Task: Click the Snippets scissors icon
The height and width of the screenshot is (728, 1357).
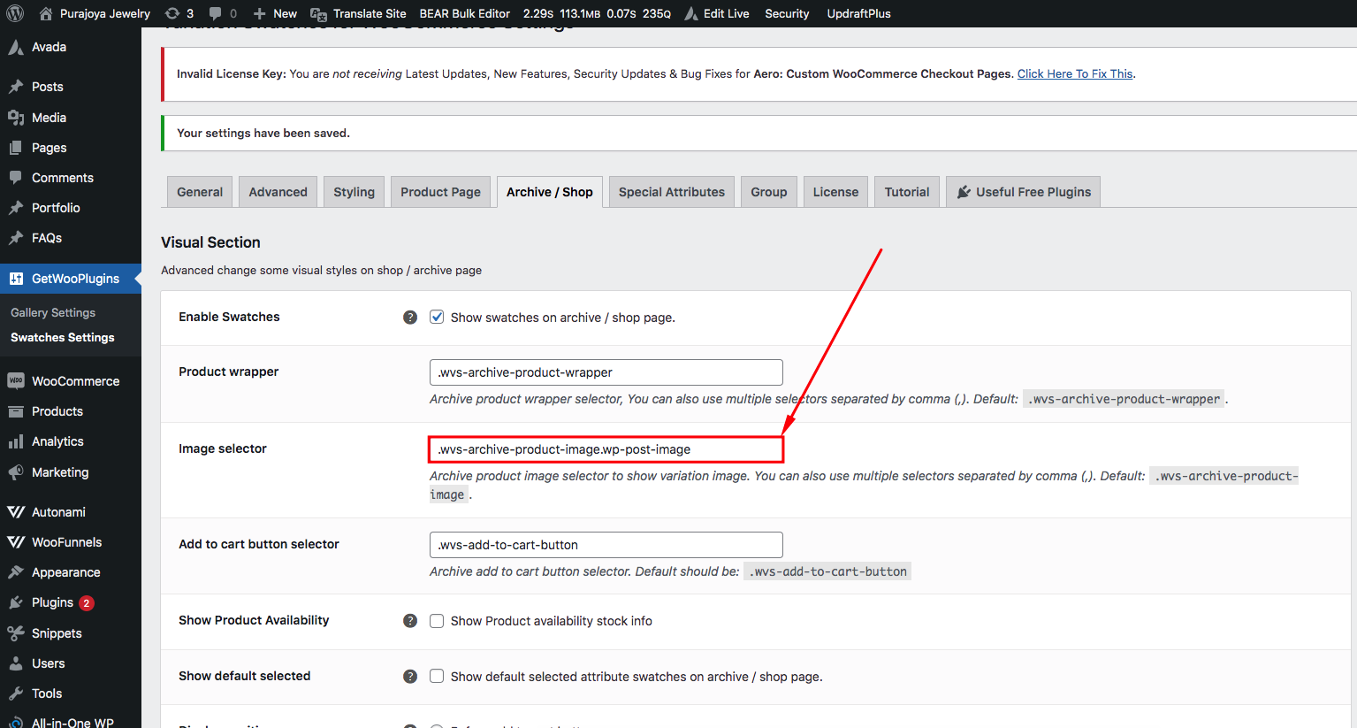Action: coord(16,633)
